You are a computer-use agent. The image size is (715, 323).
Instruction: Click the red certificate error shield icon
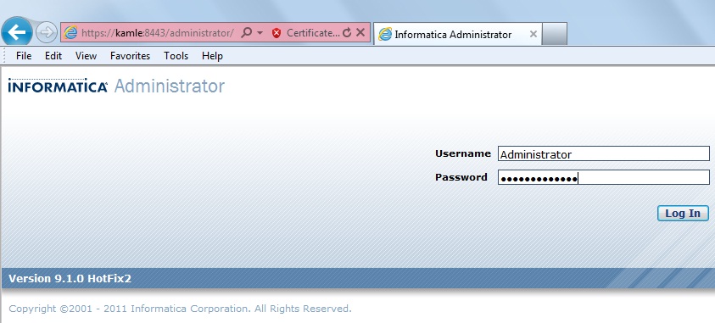[x=277, y=33]
